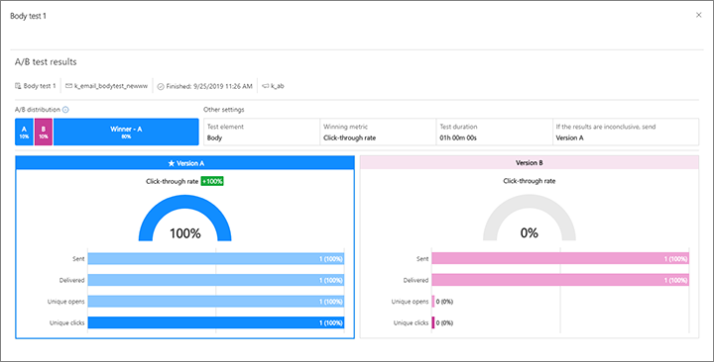This screenshot has width=714, height=362.
Task: Click the Version A Unique clicks label
Action: (x=67, y=323)
